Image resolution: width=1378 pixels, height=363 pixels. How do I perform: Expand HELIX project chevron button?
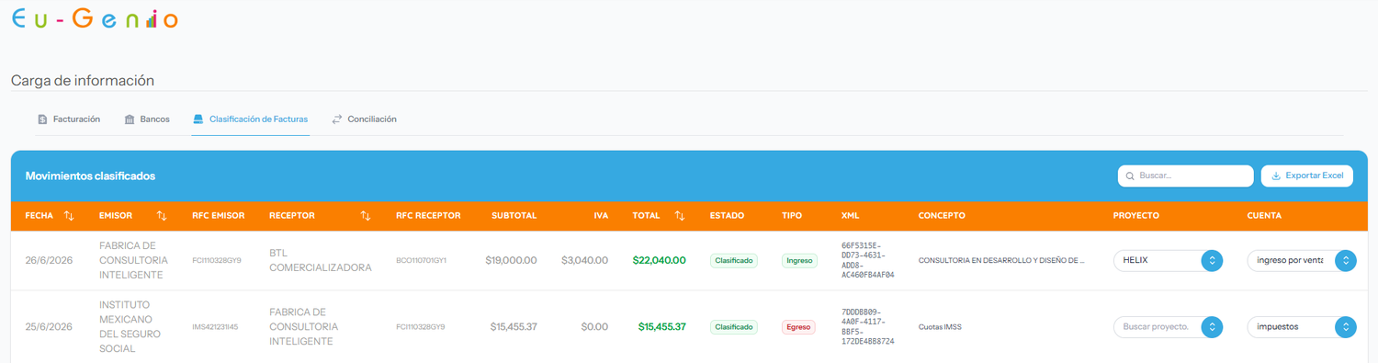1212,261
